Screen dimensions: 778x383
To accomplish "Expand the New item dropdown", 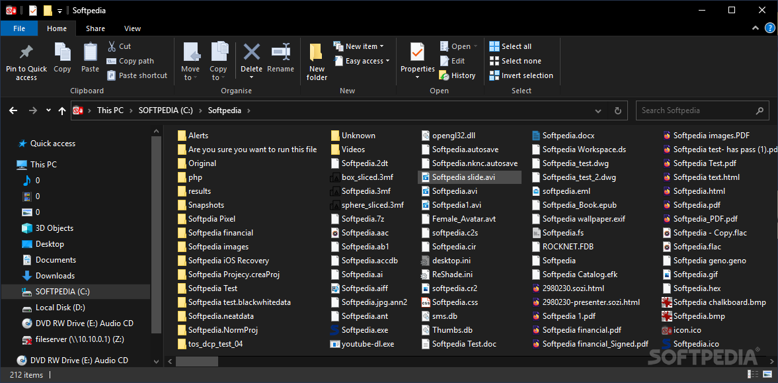I will click(x=381, y=46).
